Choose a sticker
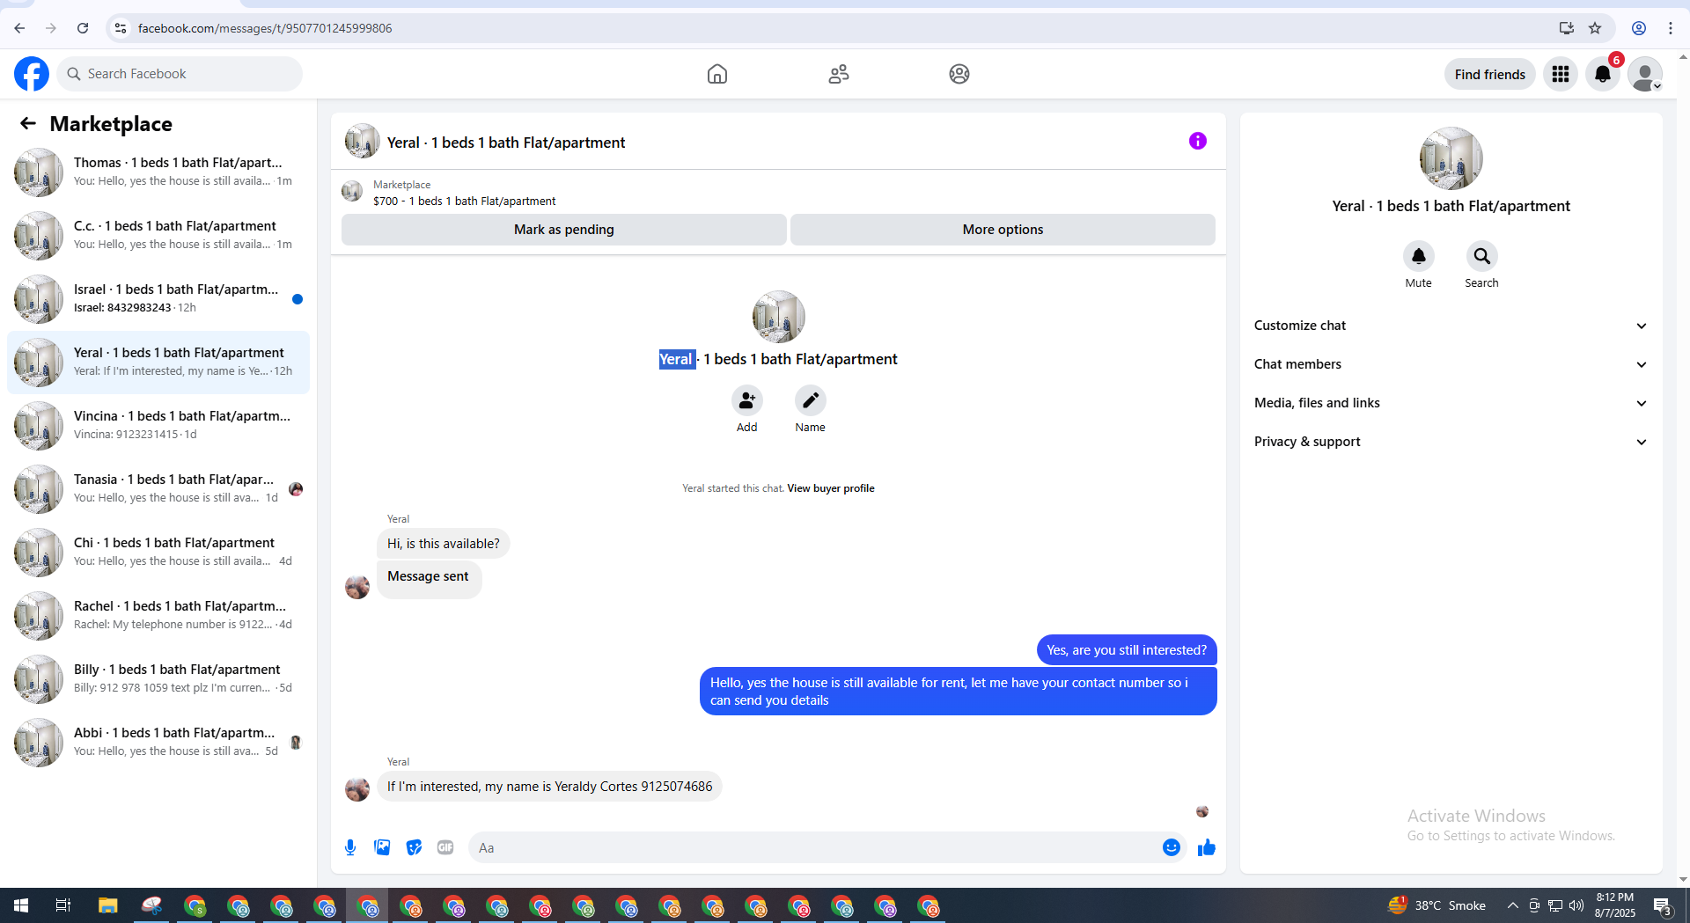This screenshot has height=923, width=1690. coord(414,847)
